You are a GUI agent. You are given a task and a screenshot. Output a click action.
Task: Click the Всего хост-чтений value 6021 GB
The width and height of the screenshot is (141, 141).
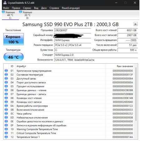tap(128, 30)
